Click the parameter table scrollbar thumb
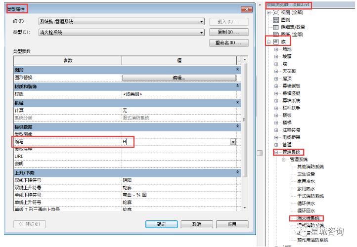This screenshot has width=357, height=247. tap(245, 120)
